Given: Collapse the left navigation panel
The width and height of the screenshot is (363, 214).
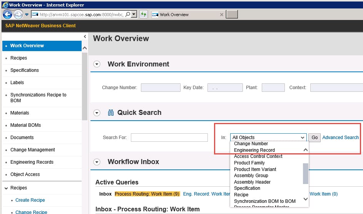Looking at the screenshot, I should coord(85,36).
